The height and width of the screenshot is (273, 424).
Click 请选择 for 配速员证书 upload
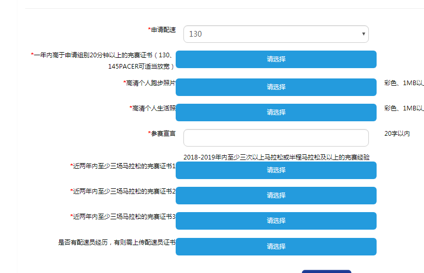pos(276,247)
